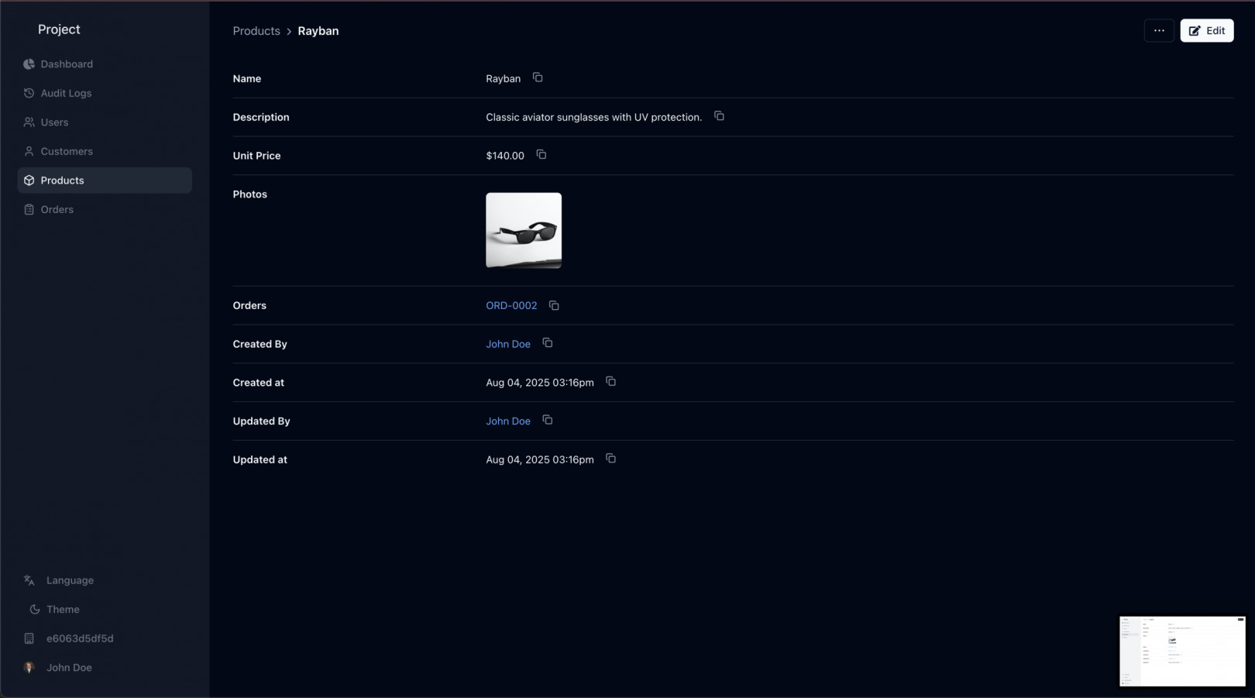Click the '$140.00' price value
This screenshot has width=1255, height=698.
(x=505, y=156)
